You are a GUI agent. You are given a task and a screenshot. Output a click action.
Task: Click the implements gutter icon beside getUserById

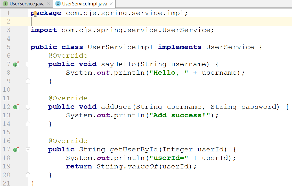click(x=16, y=149)
